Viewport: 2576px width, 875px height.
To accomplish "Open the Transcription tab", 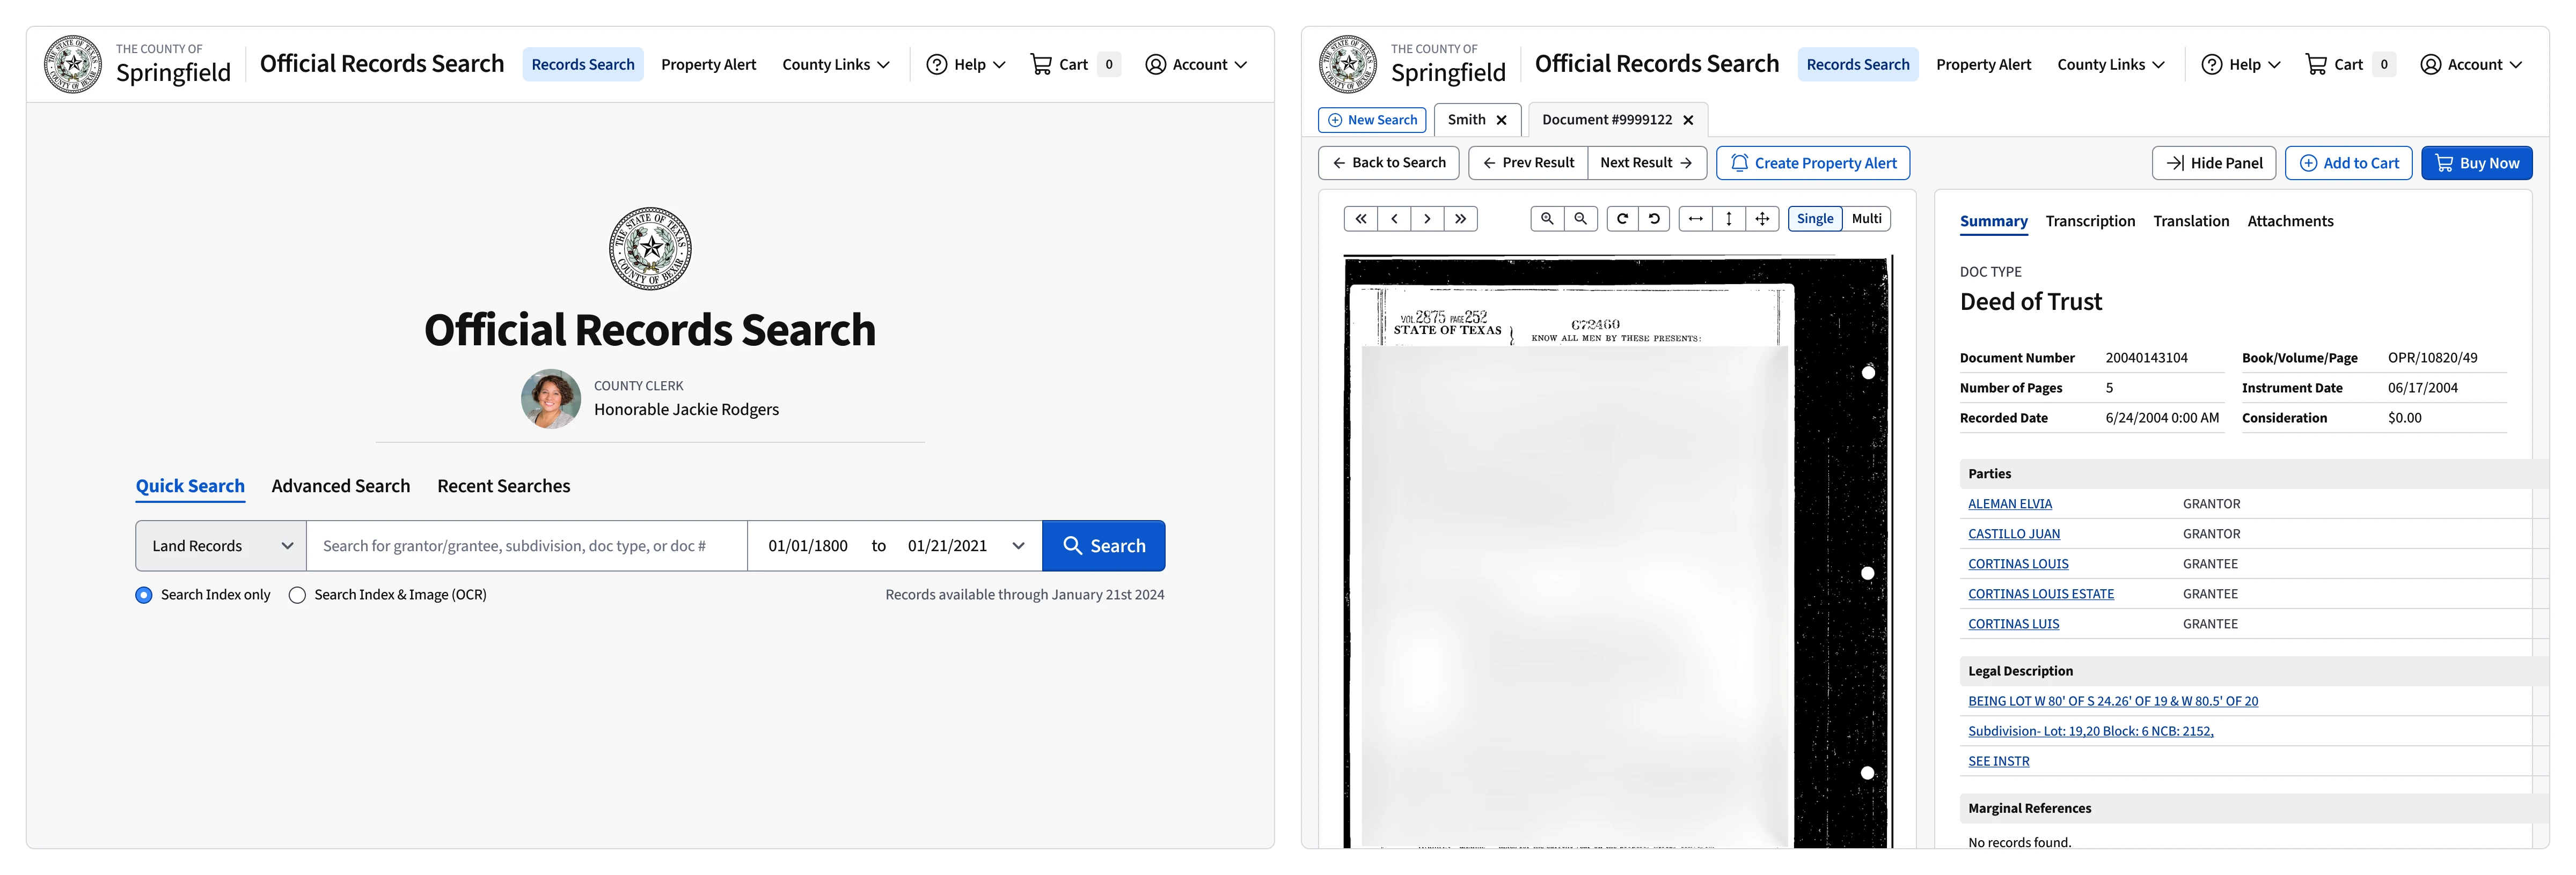I will (x=2089, y=222).
